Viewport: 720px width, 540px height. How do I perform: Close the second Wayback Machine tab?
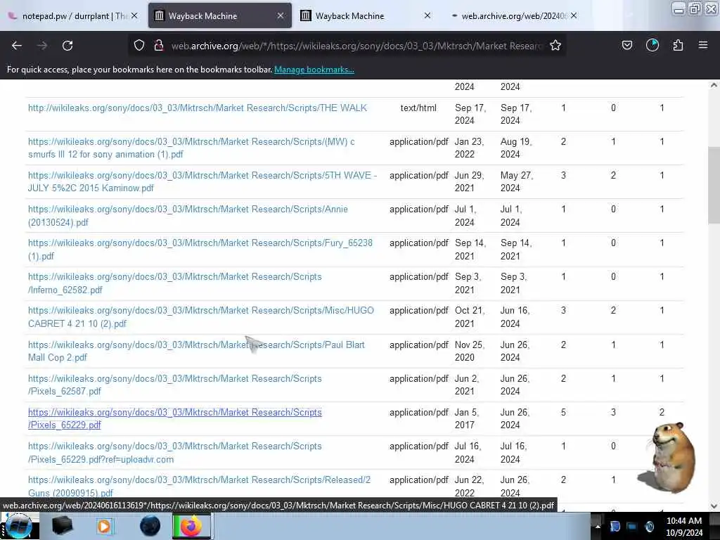click(427, 15)
